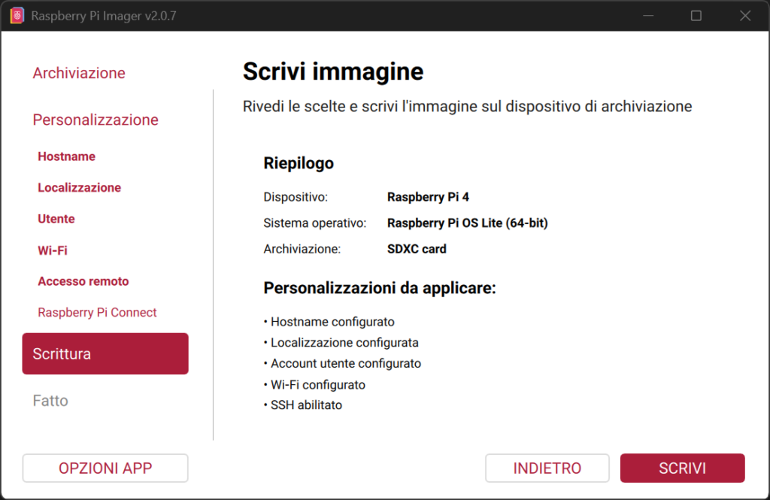Open the Utente account step
This screenshot has height=500, width=770.
coord(56,219)
